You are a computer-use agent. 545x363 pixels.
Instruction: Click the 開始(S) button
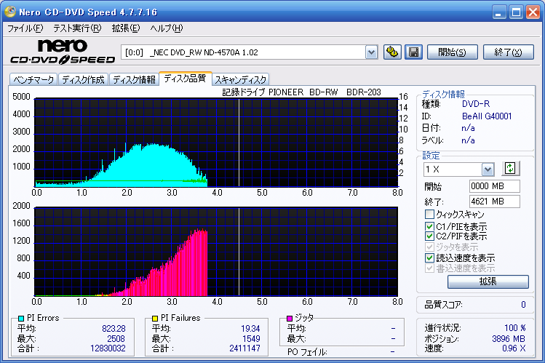452,52
